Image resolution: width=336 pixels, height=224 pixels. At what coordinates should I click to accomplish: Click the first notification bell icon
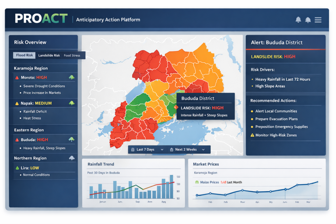click(298, 20)
